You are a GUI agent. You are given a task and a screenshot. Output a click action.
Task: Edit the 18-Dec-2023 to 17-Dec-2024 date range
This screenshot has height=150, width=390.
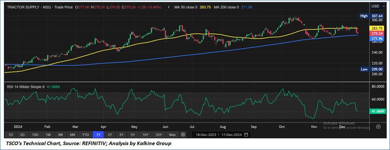[221, 135]
